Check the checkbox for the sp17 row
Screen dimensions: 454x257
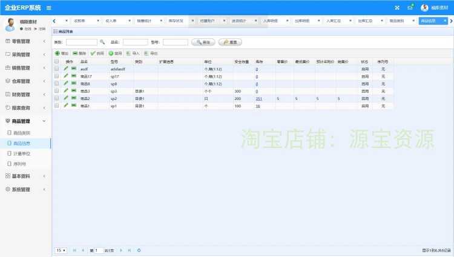pyautogui.click(x=56, y=76)
